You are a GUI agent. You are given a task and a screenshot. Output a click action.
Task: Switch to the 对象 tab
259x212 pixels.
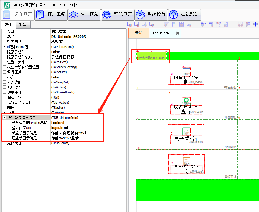point(23,25)
